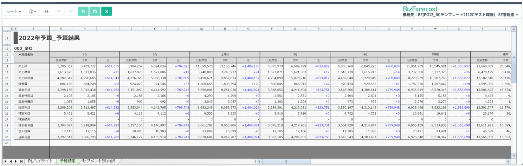523x166 pixels.
Task: Click the undo arrow button
Action: [59, 12]
